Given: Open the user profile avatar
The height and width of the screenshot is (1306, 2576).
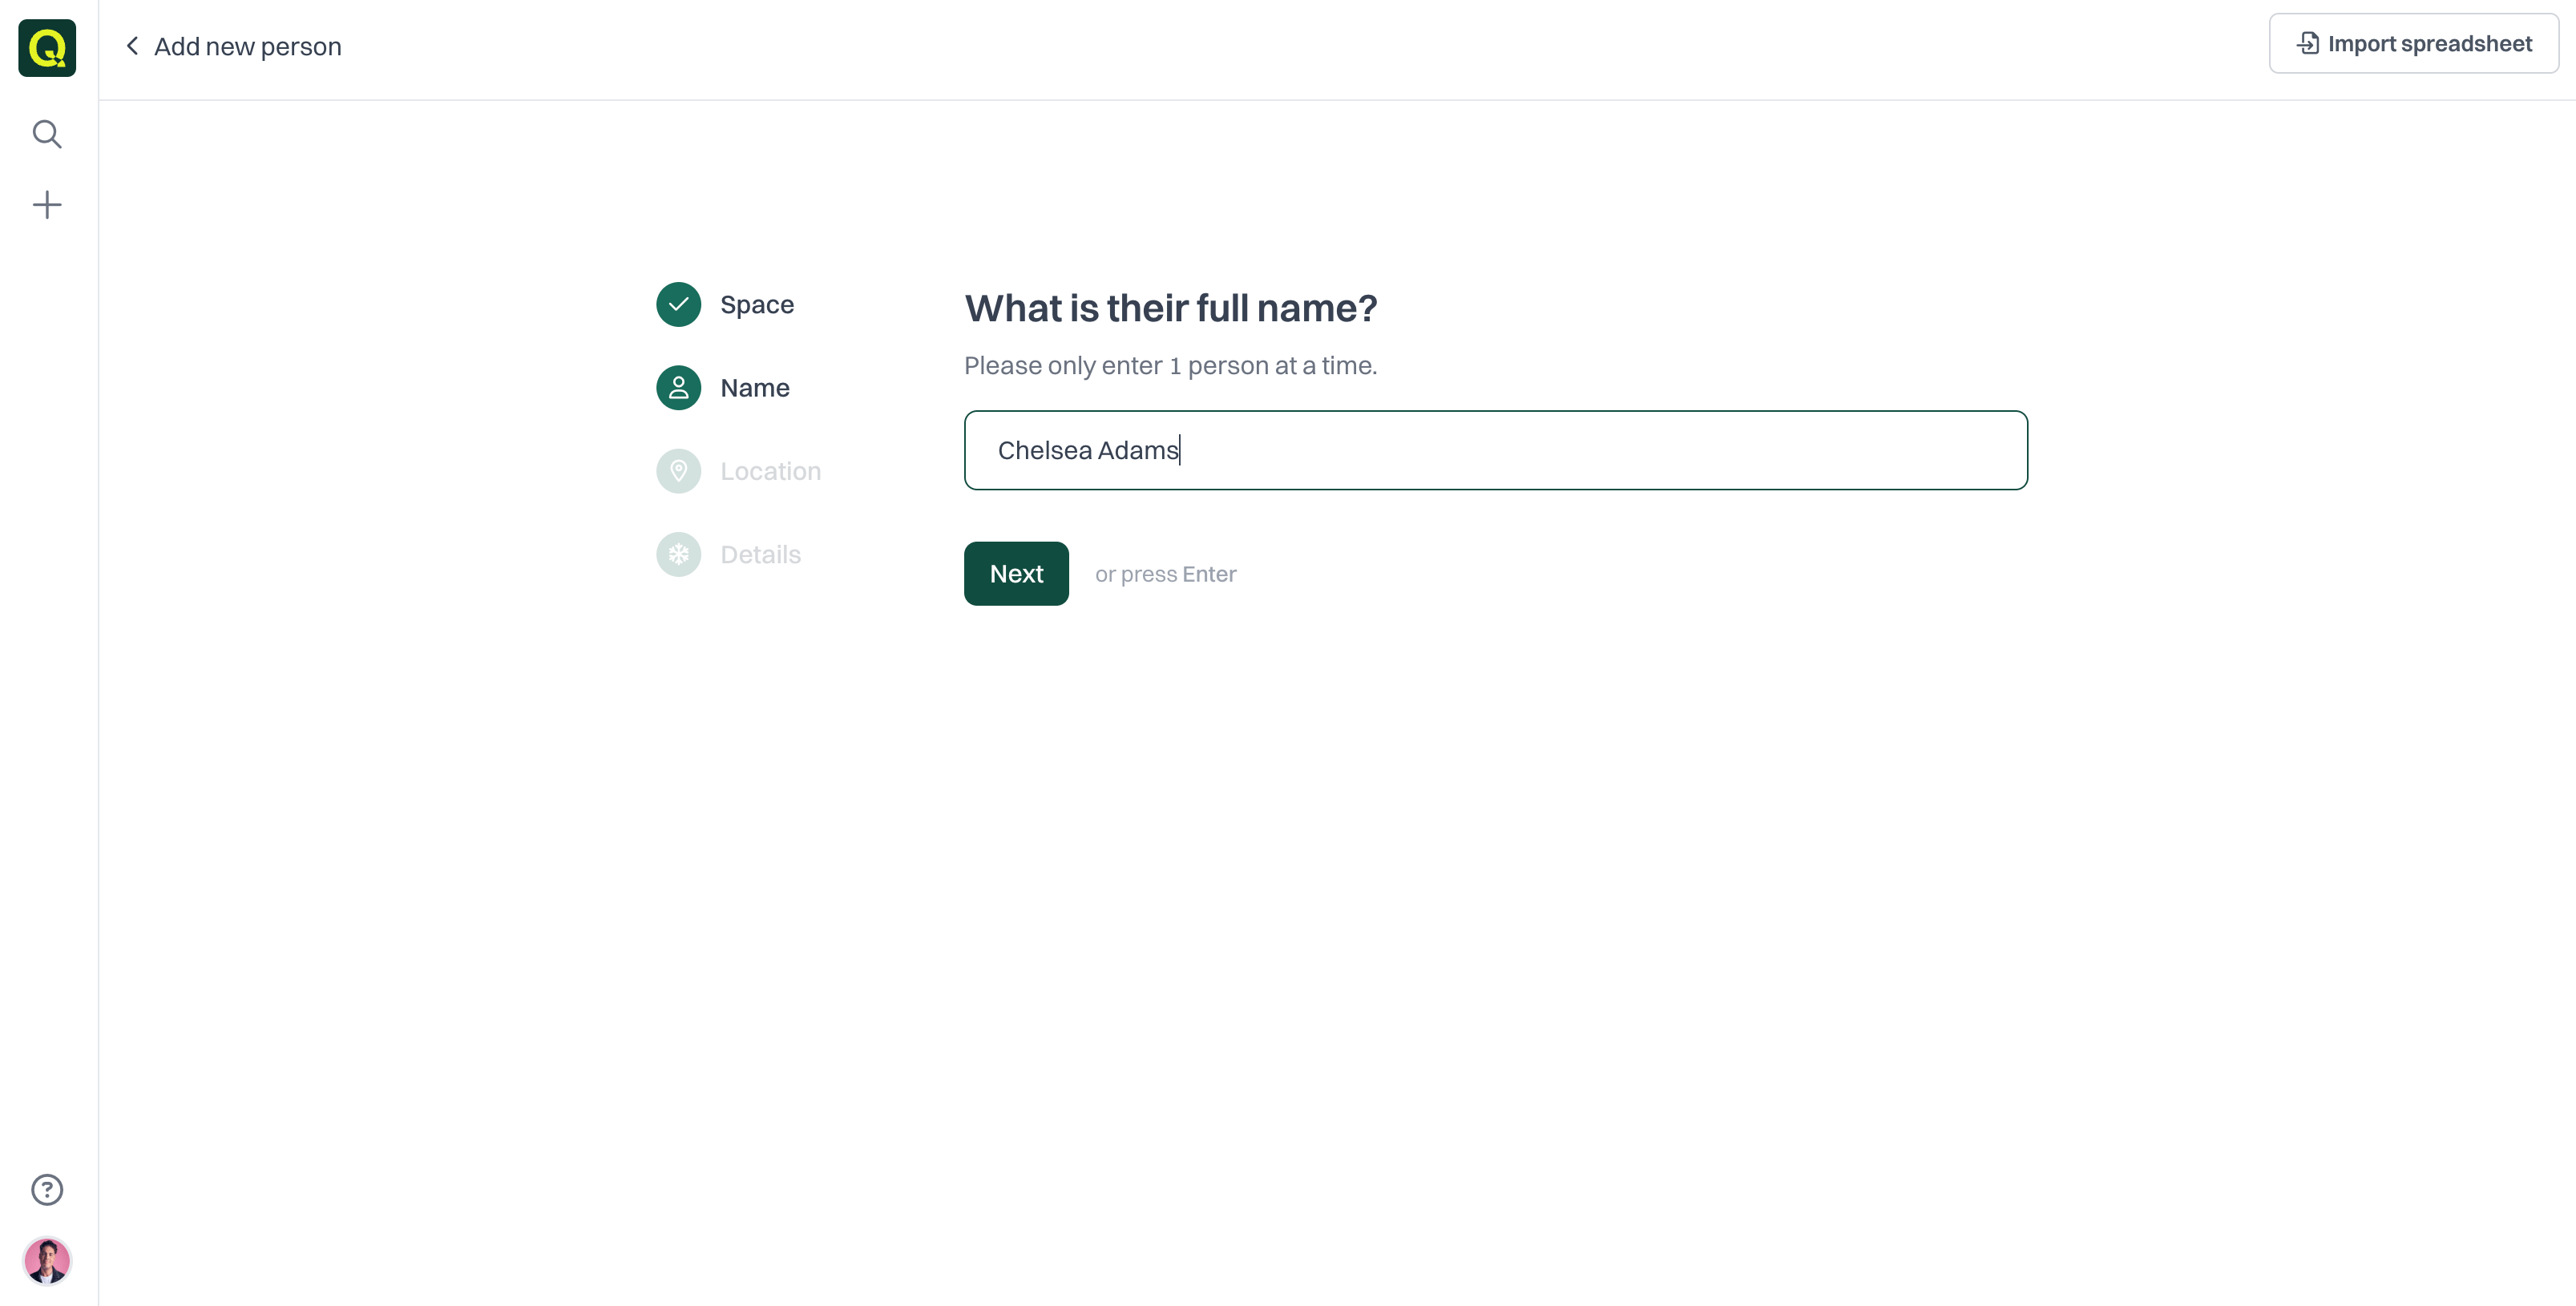Looking at the screenshot, I should [47, 1260].
